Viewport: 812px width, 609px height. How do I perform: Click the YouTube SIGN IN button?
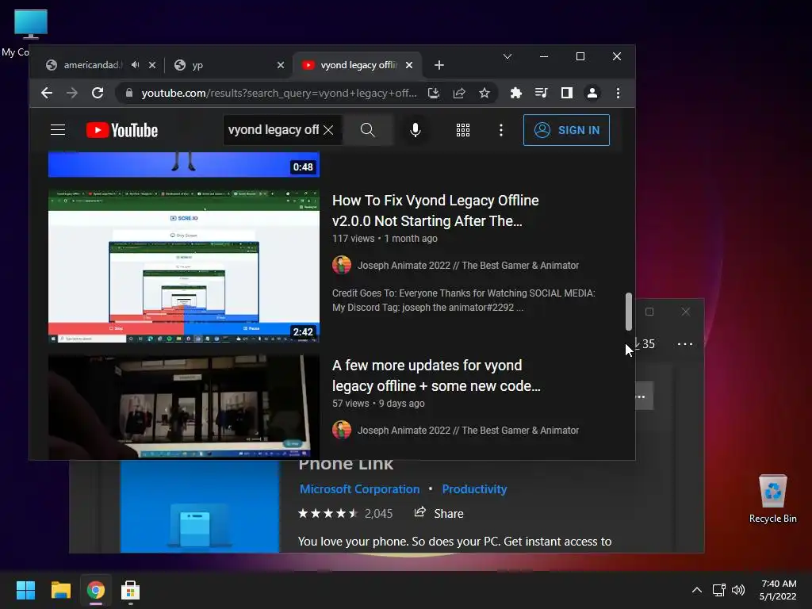(566, 130)
